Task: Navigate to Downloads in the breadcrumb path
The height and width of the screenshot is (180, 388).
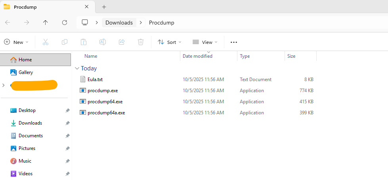Action: click(x=119, y=23)
